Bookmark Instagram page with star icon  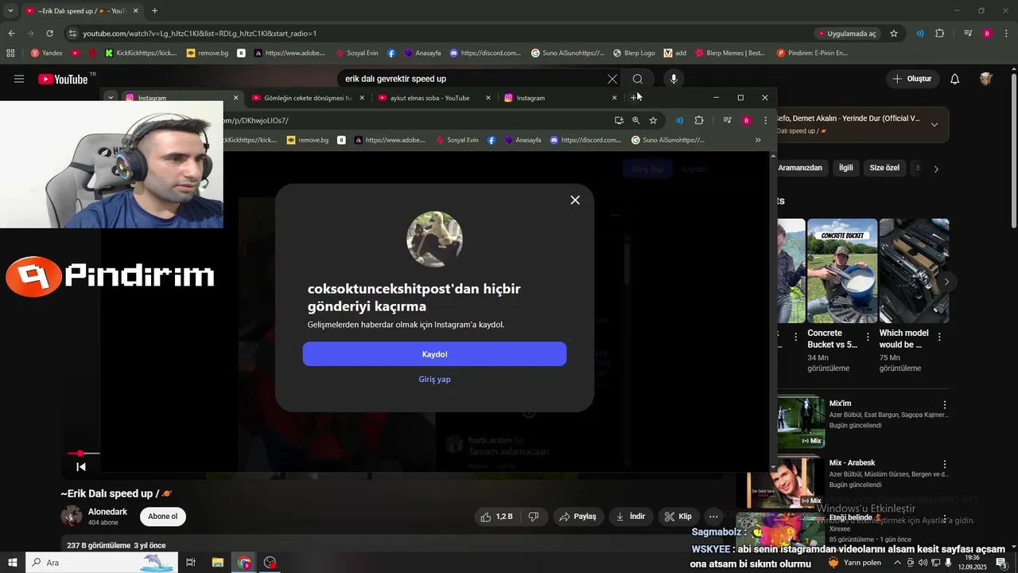653,120
